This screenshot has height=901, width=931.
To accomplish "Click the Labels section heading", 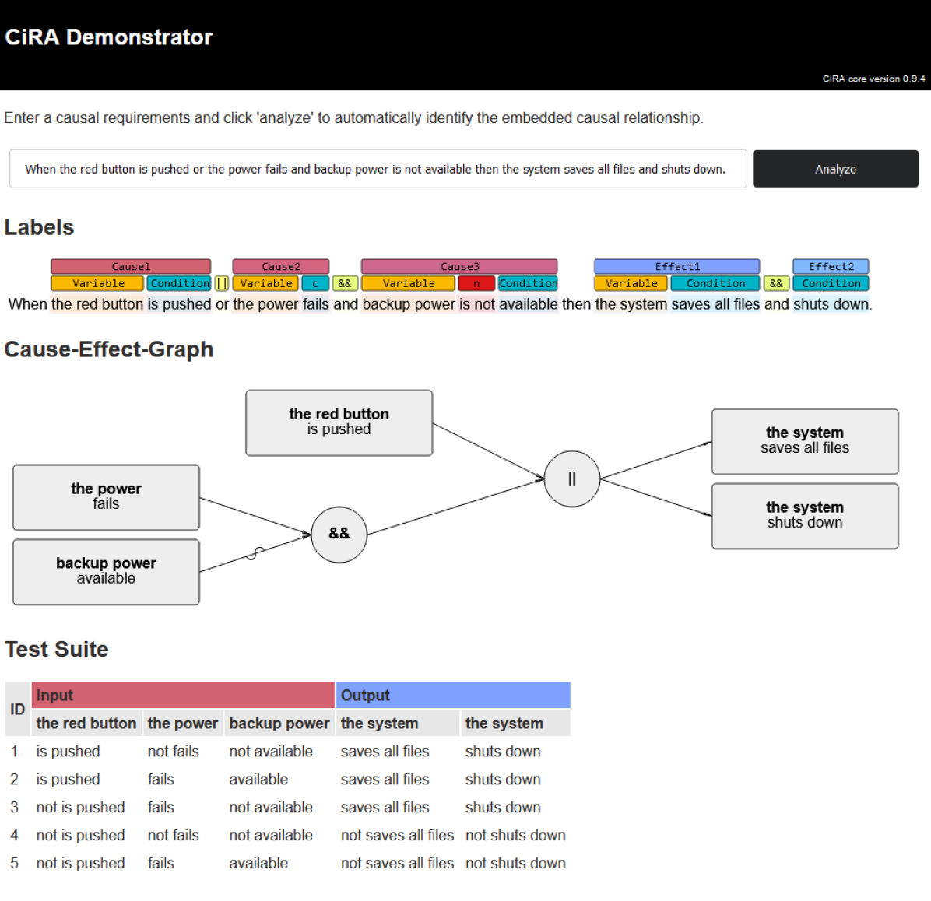I will coord(39,227).
